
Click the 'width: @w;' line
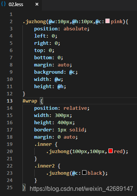click(x=49, y=79)
